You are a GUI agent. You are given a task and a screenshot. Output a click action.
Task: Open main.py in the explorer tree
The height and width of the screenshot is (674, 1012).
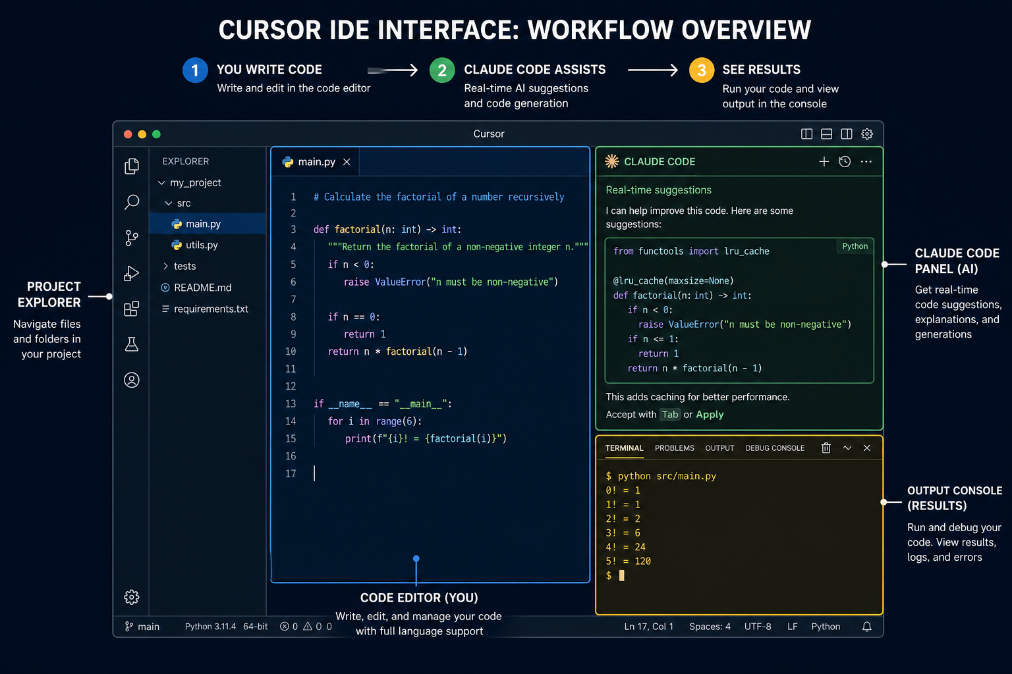point(208,224)
